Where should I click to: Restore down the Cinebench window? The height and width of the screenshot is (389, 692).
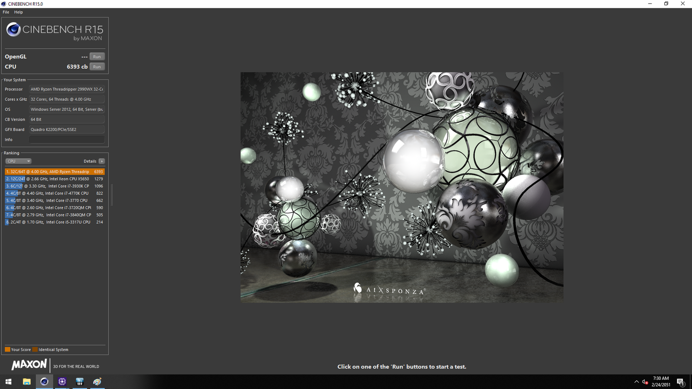(666, 4)
